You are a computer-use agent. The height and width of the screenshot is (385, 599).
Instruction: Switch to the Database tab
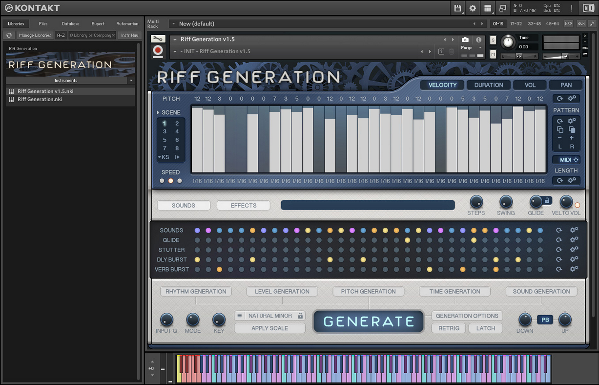point(71,23)
